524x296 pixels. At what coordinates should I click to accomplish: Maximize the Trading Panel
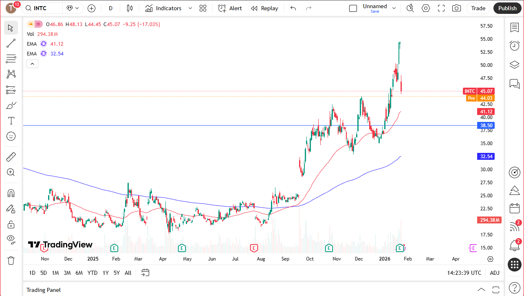[x=495, y=289]
